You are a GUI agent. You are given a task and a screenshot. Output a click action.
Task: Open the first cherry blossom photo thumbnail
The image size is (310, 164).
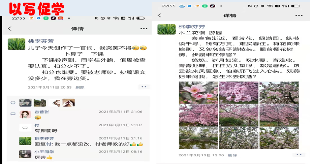tap(198, 92)
